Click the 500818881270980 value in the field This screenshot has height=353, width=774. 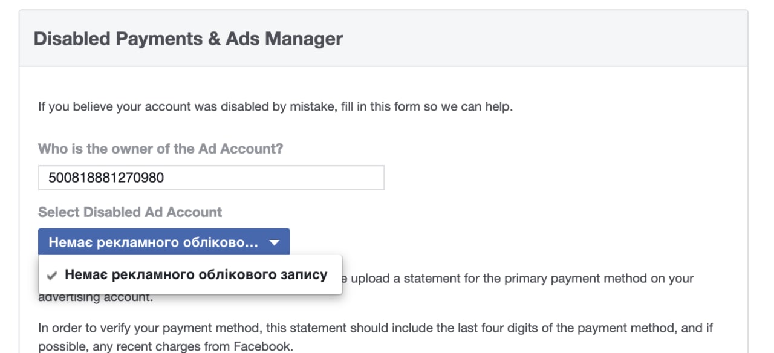pyautogui.click(x=106, y=178)
